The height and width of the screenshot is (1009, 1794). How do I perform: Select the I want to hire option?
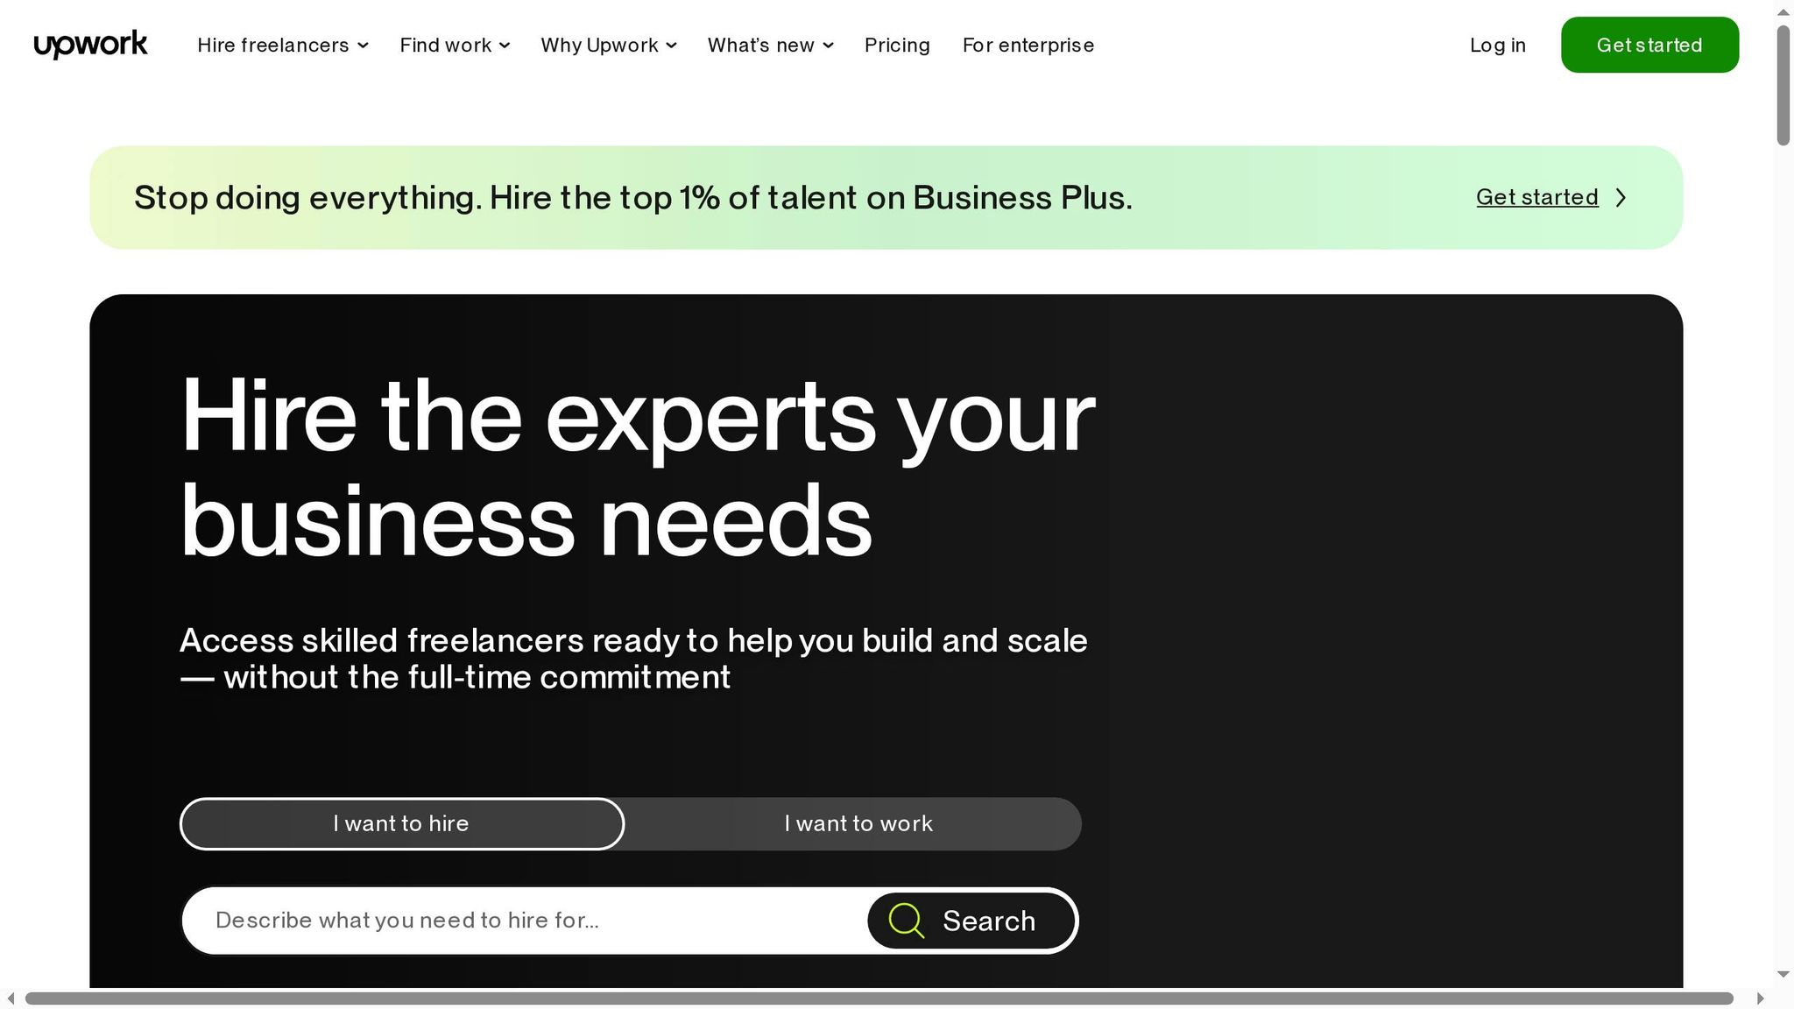(401, 823)
